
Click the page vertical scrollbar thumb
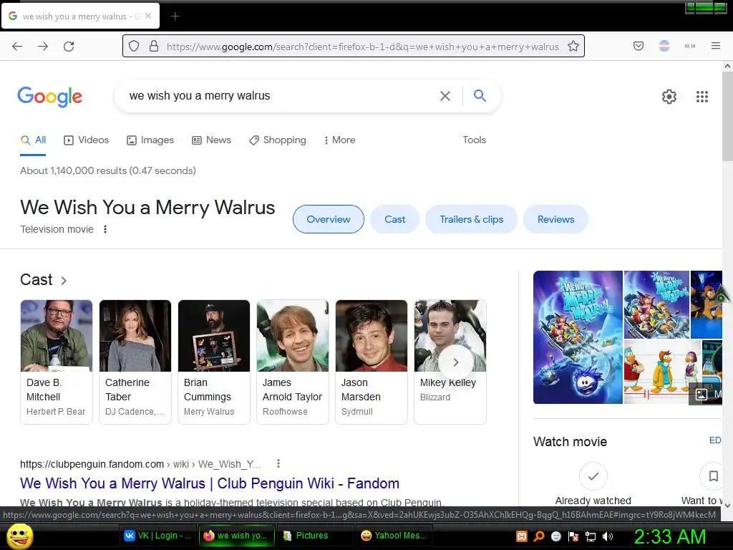coord(727,117)
